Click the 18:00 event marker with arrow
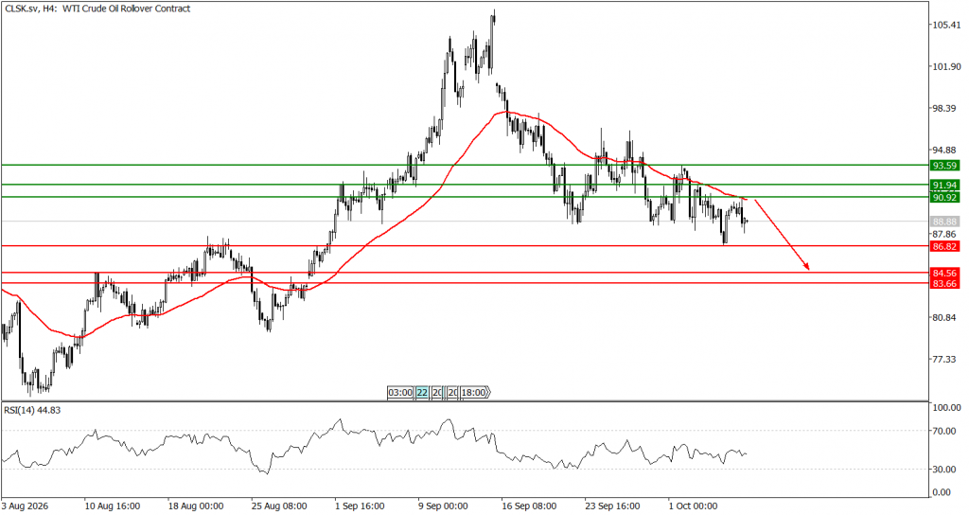The width and height of the screenshot is (969, 515). coord(475,393)
